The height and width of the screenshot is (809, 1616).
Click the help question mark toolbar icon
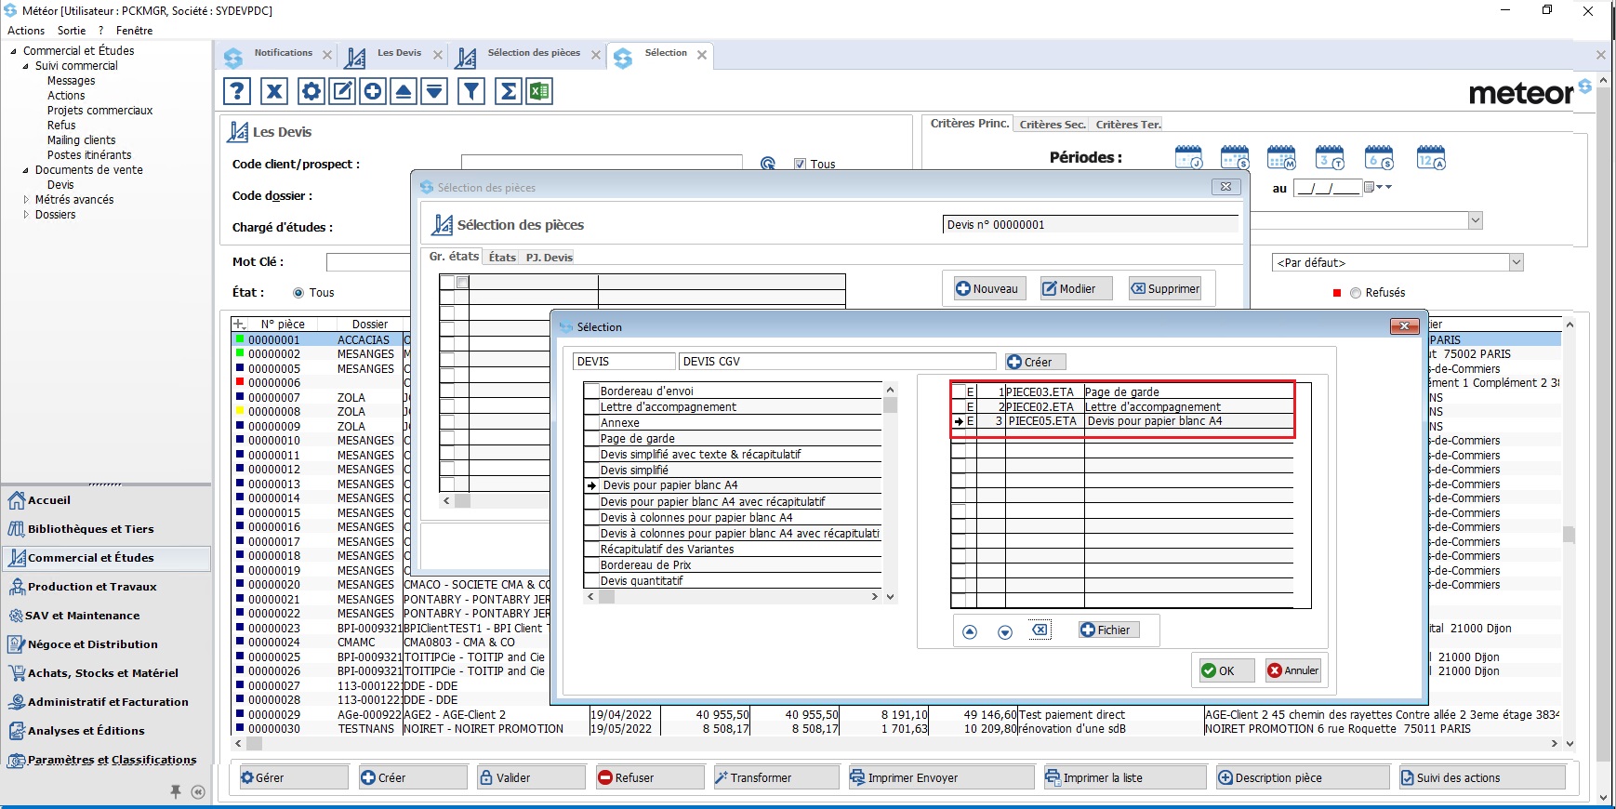(237, 91)
